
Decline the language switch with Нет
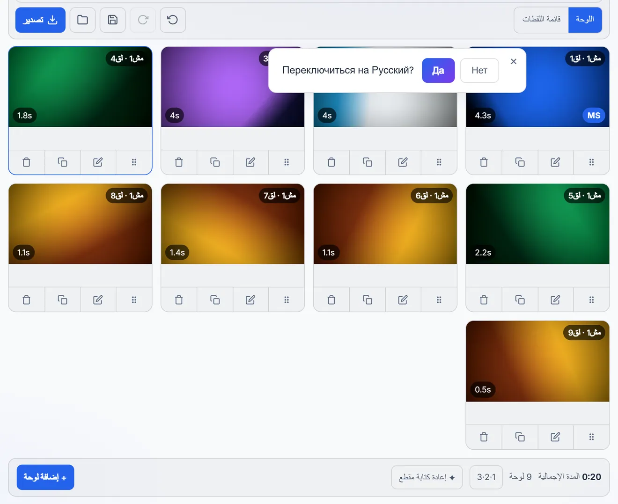pyautogui.click(x=479, y=70)
